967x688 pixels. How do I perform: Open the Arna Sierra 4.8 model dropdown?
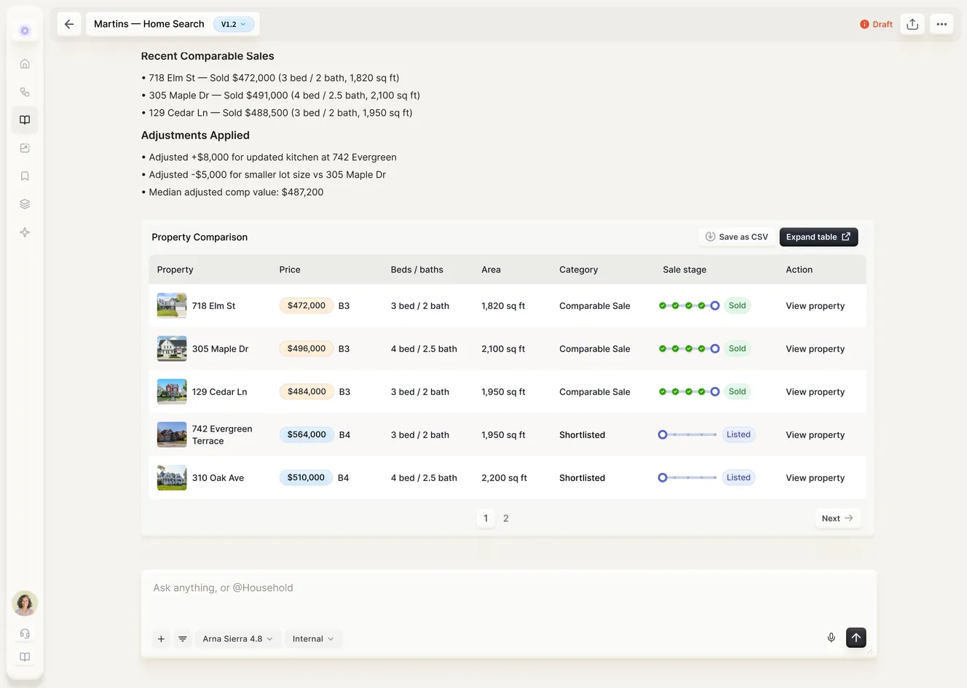pyautogui.click(x=238, y=638)
